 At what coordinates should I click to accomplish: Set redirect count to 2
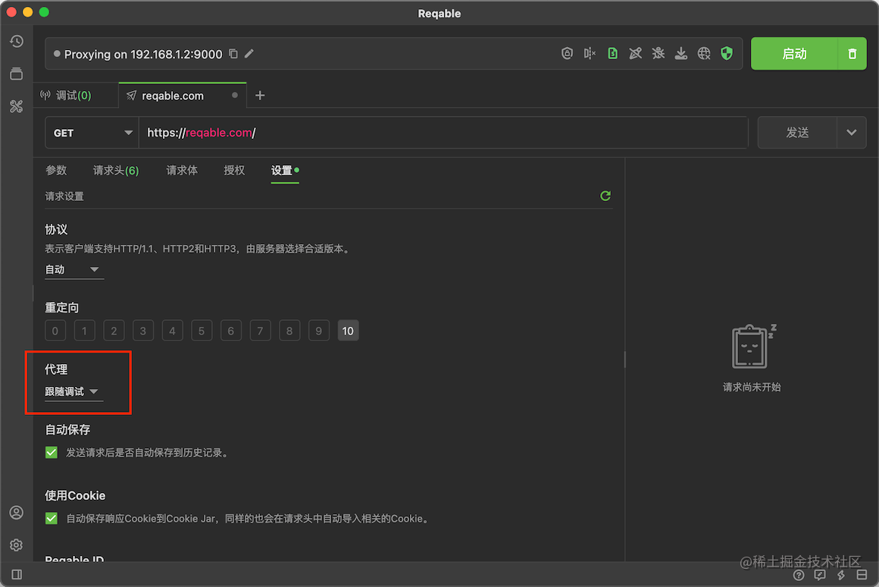114,331
